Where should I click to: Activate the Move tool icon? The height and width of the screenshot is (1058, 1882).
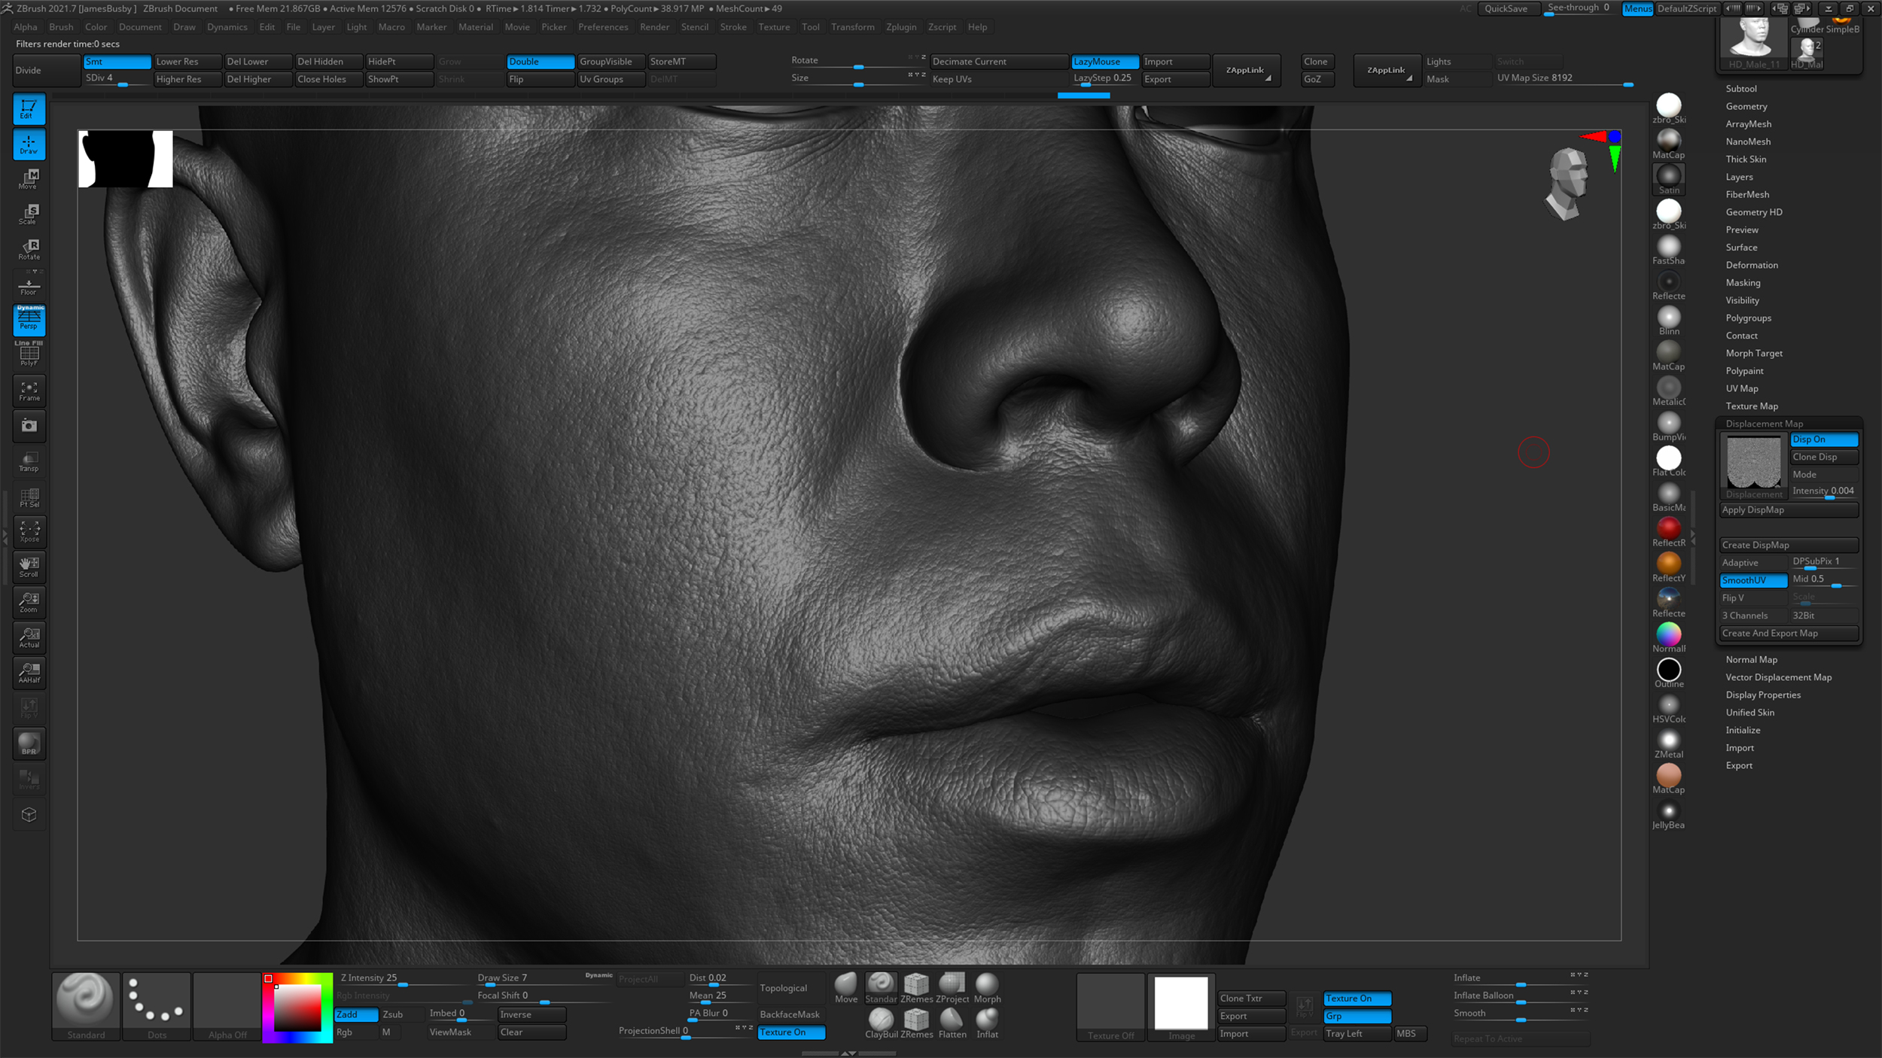(x=29, y=179)
